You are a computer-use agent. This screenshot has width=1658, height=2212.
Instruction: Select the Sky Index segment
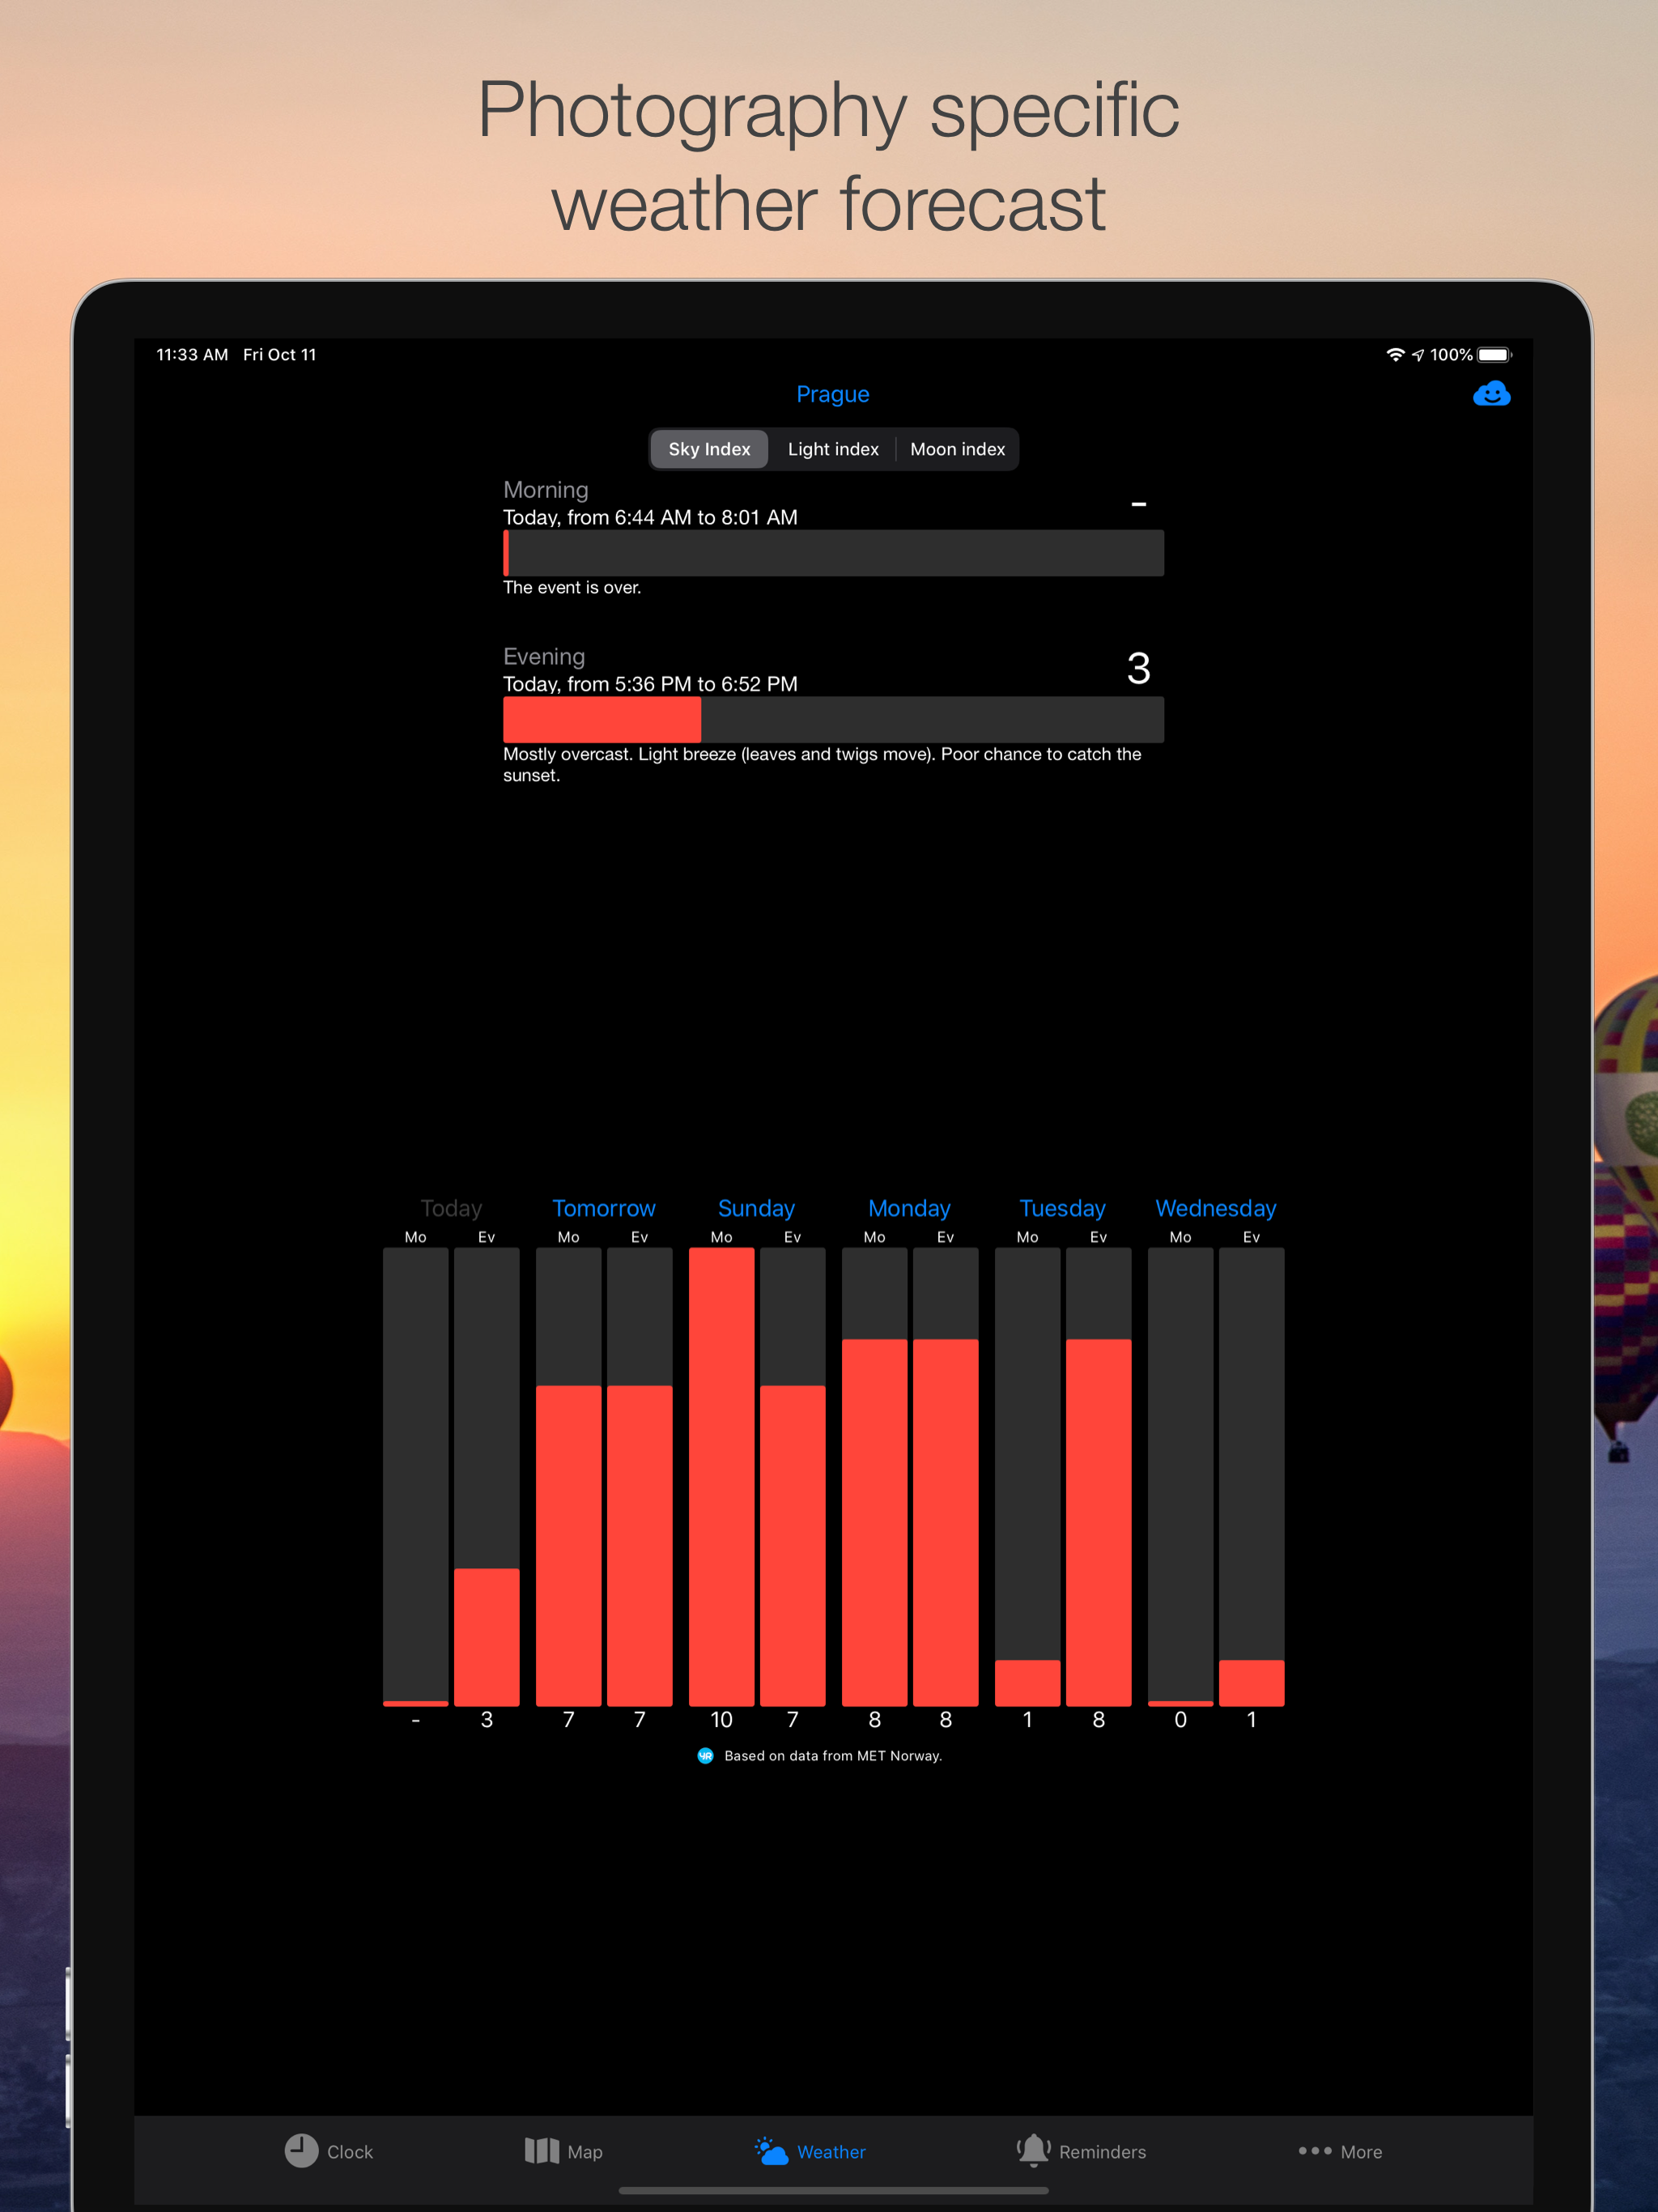pyautogui.click(x=709, y=449)
